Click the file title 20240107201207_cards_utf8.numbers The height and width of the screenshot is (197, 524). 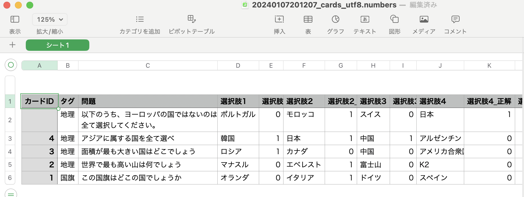pyautogui.click(x=324, y=5)
